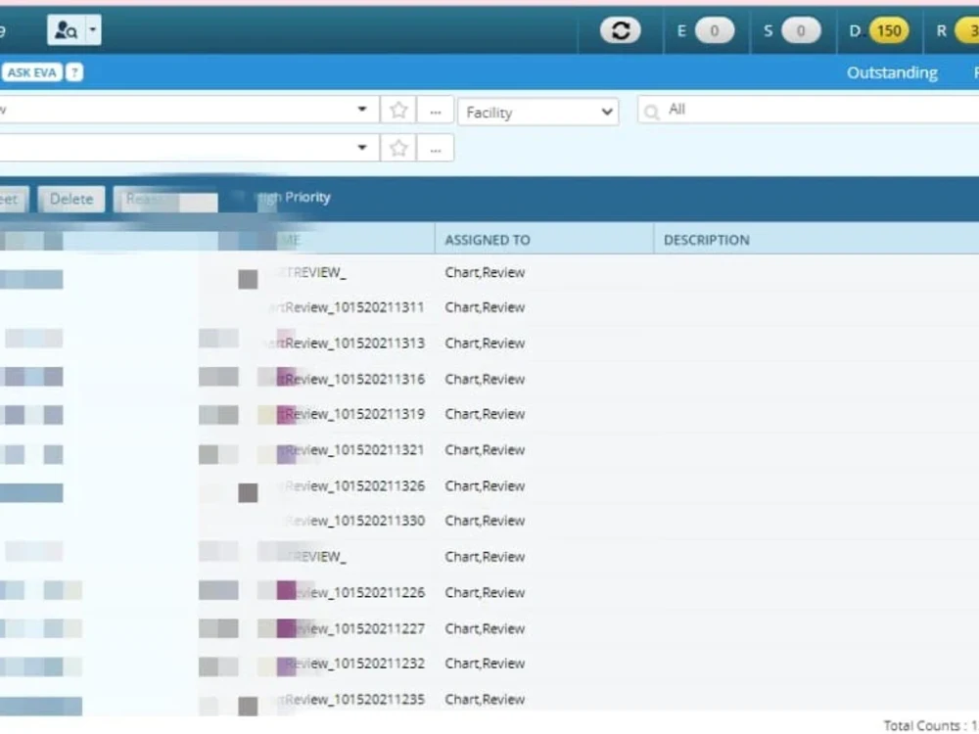This screenshot has width=979, height=734.
Task: Expand the second filter combo box arrow
Action: click(361, 148)
